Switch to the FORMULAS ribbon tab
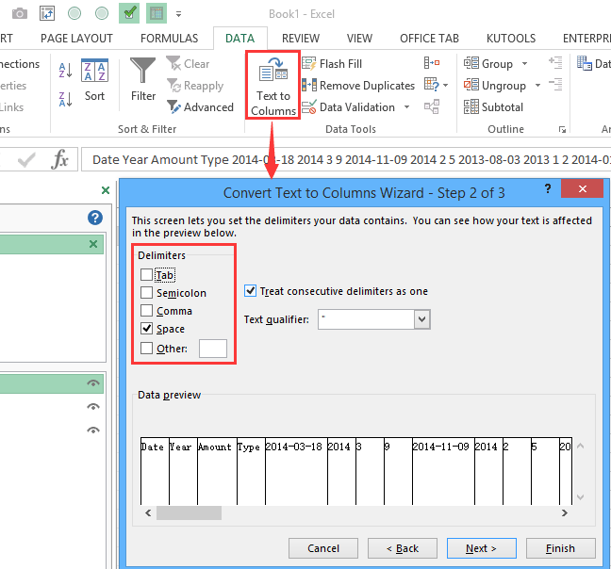 (170, 39)
